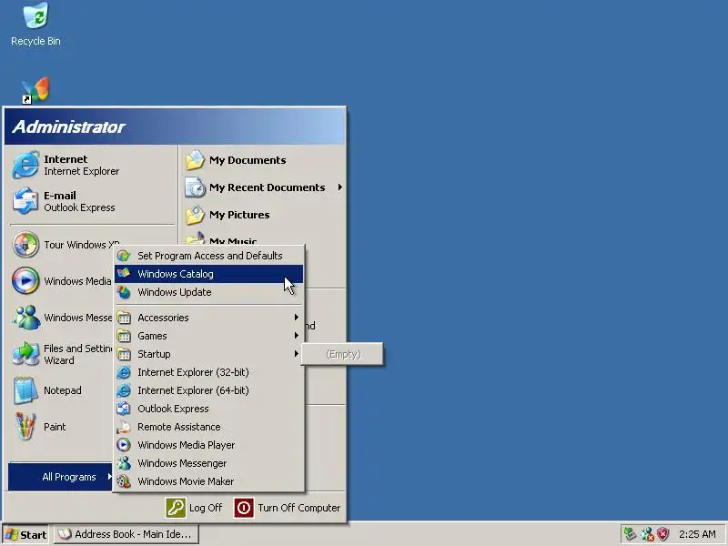This screenshot has height=546, width=728.
Task: Click the Administrator user name header
Action: 69,126
